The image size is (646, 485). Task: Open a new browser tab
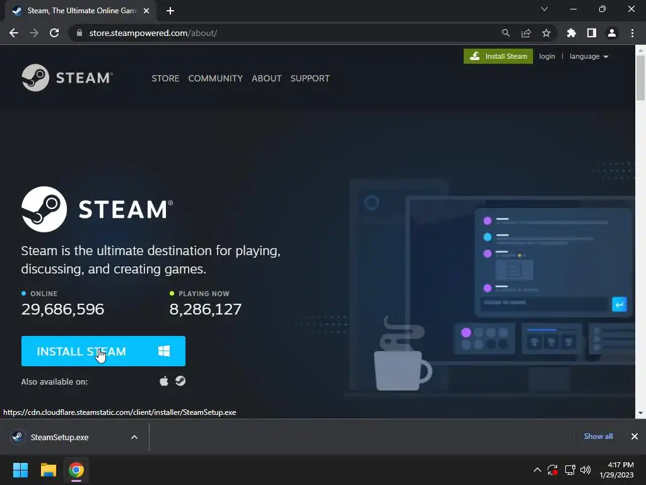(170, 11)
